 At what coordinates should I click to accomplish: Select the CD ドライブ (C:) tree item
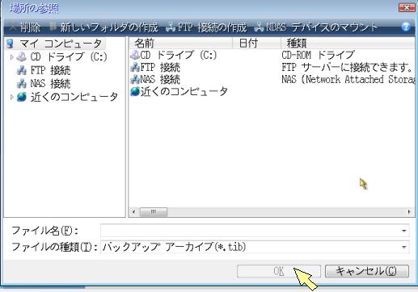(x=69, y=56)
